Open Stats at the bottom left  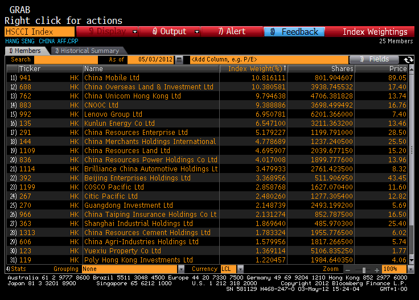17,269
